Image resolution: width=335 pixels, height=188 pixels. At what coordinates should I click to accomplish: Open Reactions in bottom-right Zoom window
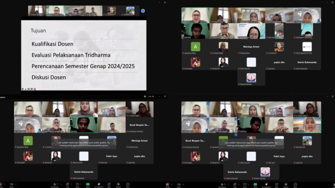tap(245, 185)
